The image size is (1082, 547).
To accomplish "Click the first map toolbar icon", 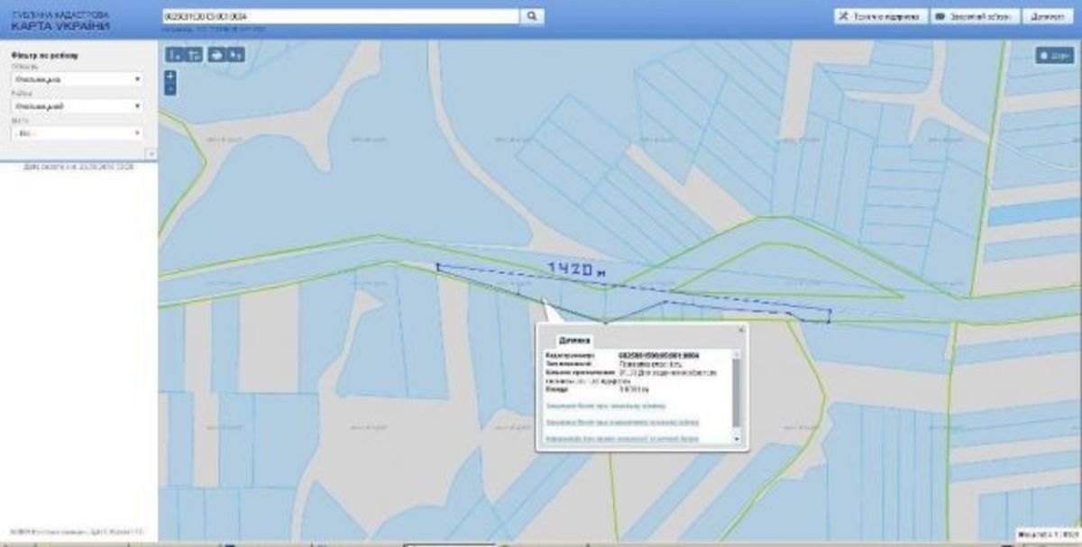I will click(175, 54).
